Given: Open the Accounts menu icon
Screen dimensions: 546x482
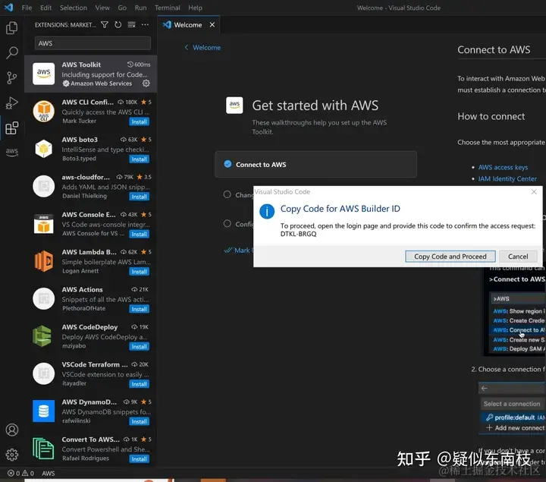Looking at the screenshot, I should click(12, 430).
